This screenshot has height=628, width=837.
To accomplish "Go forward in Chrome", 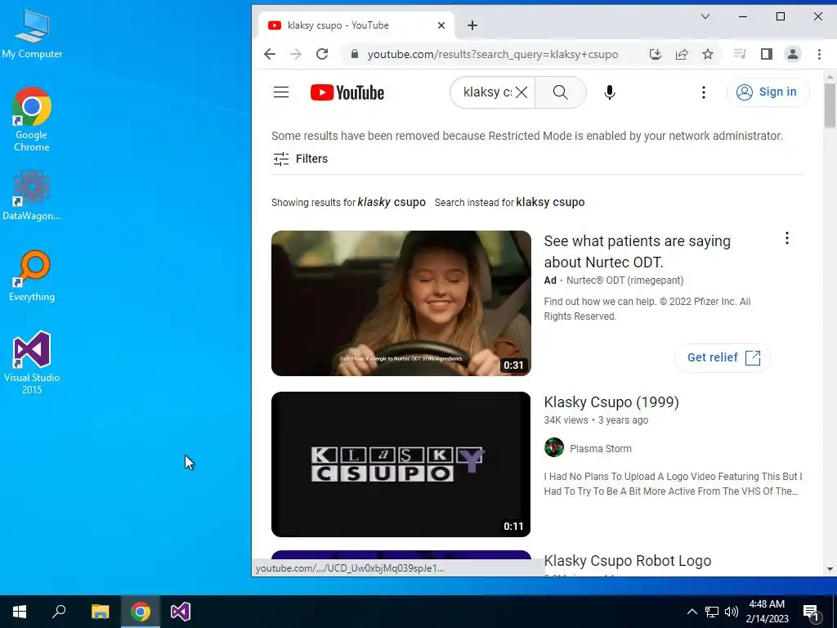I will tap(296, 54).
